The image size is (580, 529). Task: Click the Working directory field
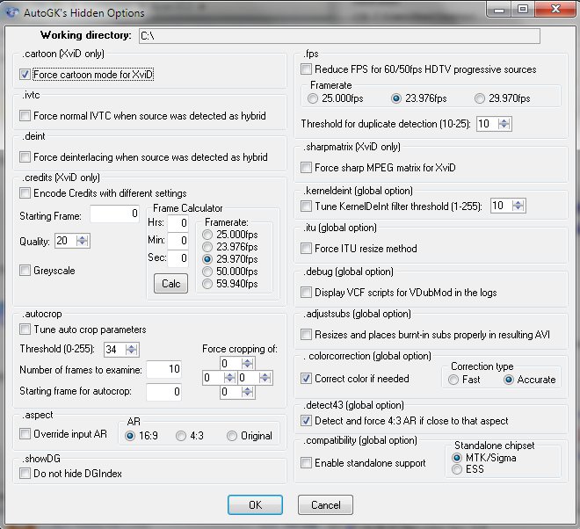339,36
